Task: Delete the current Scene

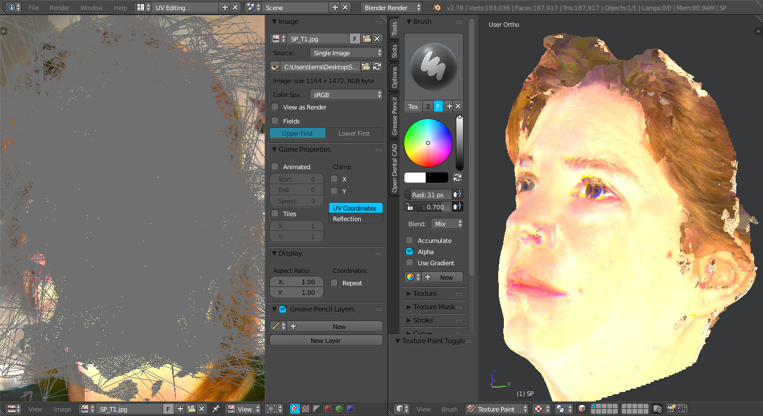Action: (345, 8)
